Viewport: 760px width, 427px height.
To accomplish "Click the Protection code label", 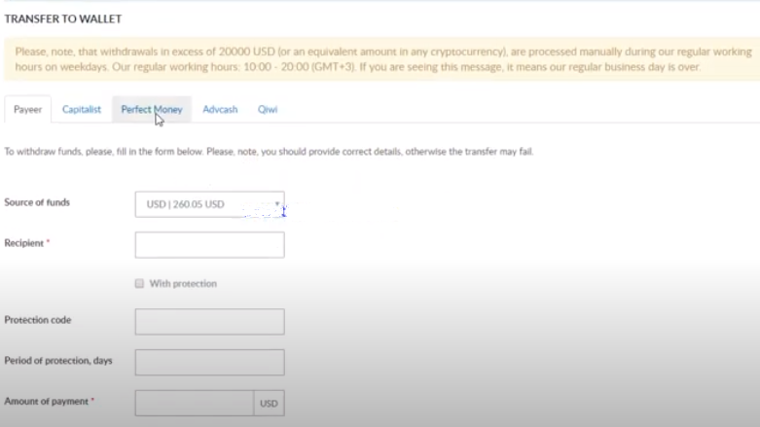I will 38,320.
